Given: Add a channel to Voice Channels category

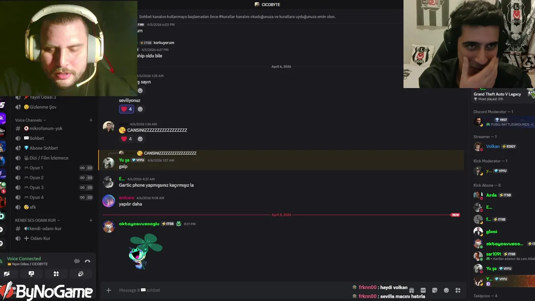Looking at the screenshot, I should tap(91, 120).
